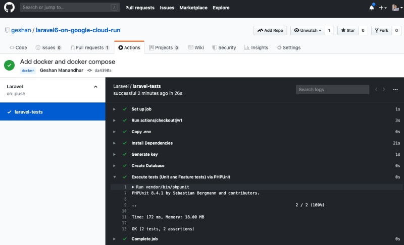This screenshot has height=245, width=404.
Task: Star the repository
Action: click(x=348, y=30)
